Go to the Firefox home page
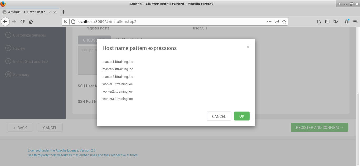Image resolution: width=360 pixels, height=166 pixels. [31, 22]
